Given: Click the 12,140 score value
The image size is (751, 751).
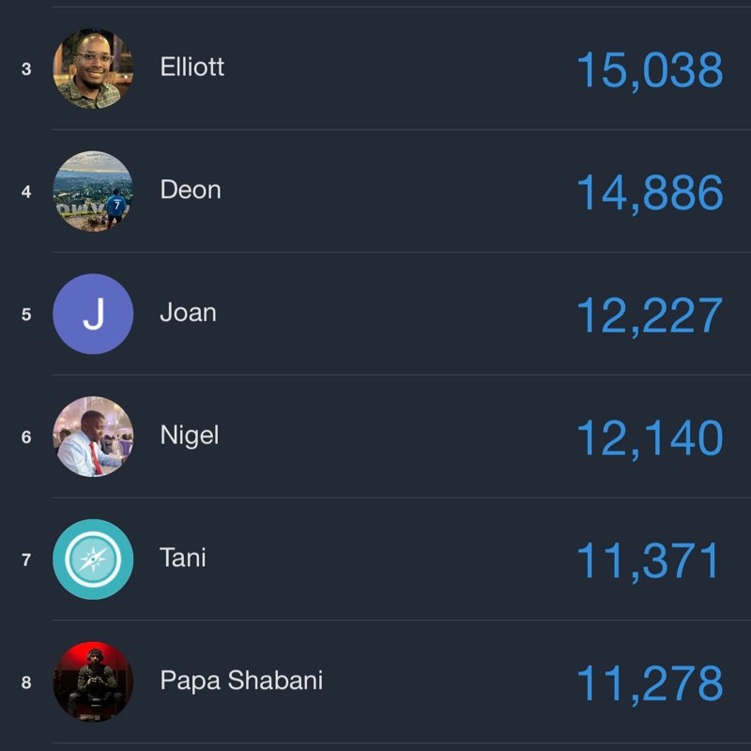Looking at the screenshot, I should (649, 438).
